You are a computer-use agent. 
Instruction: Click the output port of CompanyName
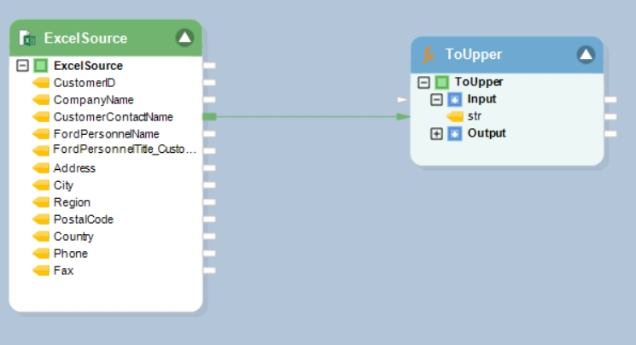[209, 99]
